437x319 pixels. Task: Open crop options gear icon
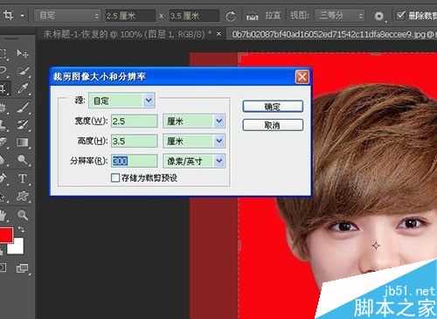point(379,16)
